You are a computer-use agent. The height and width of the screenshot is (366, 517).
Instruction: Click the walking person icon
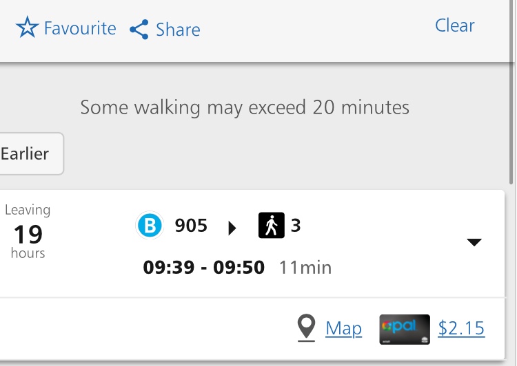pyautogui.click(x=271, y=226)
